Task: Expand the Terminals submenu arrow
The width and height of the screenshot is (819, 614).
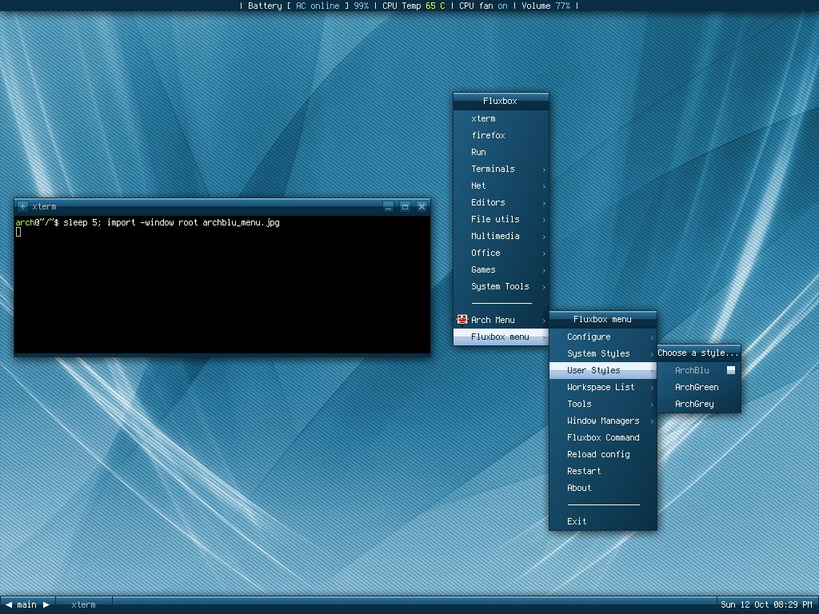Action: pos(544,169)
